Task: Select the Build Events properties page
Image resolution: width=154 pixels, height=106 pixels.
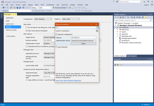Action: [x=10, y=24]
